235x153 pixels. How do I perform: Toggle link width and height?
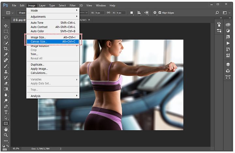[108, 13]
